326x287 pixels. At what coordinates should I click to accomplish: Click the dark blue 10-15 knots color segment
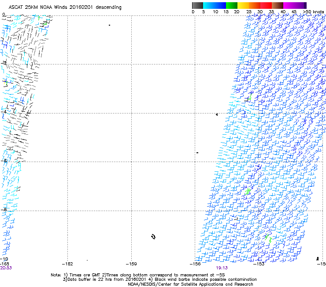(220, 5)
